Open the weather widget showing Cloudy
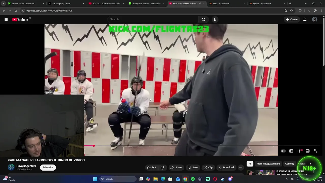Image resolution: width=325 pixels, height=183 pixels. 9,179
